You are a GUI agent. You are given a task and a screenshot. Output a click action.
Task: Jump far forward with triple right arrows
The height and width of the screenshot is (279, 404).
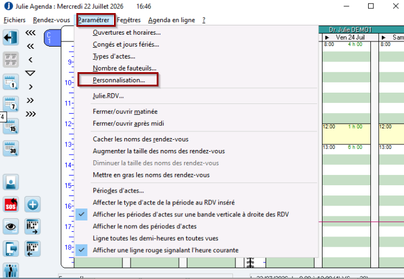pyautogui.click(x=30, y=114)
